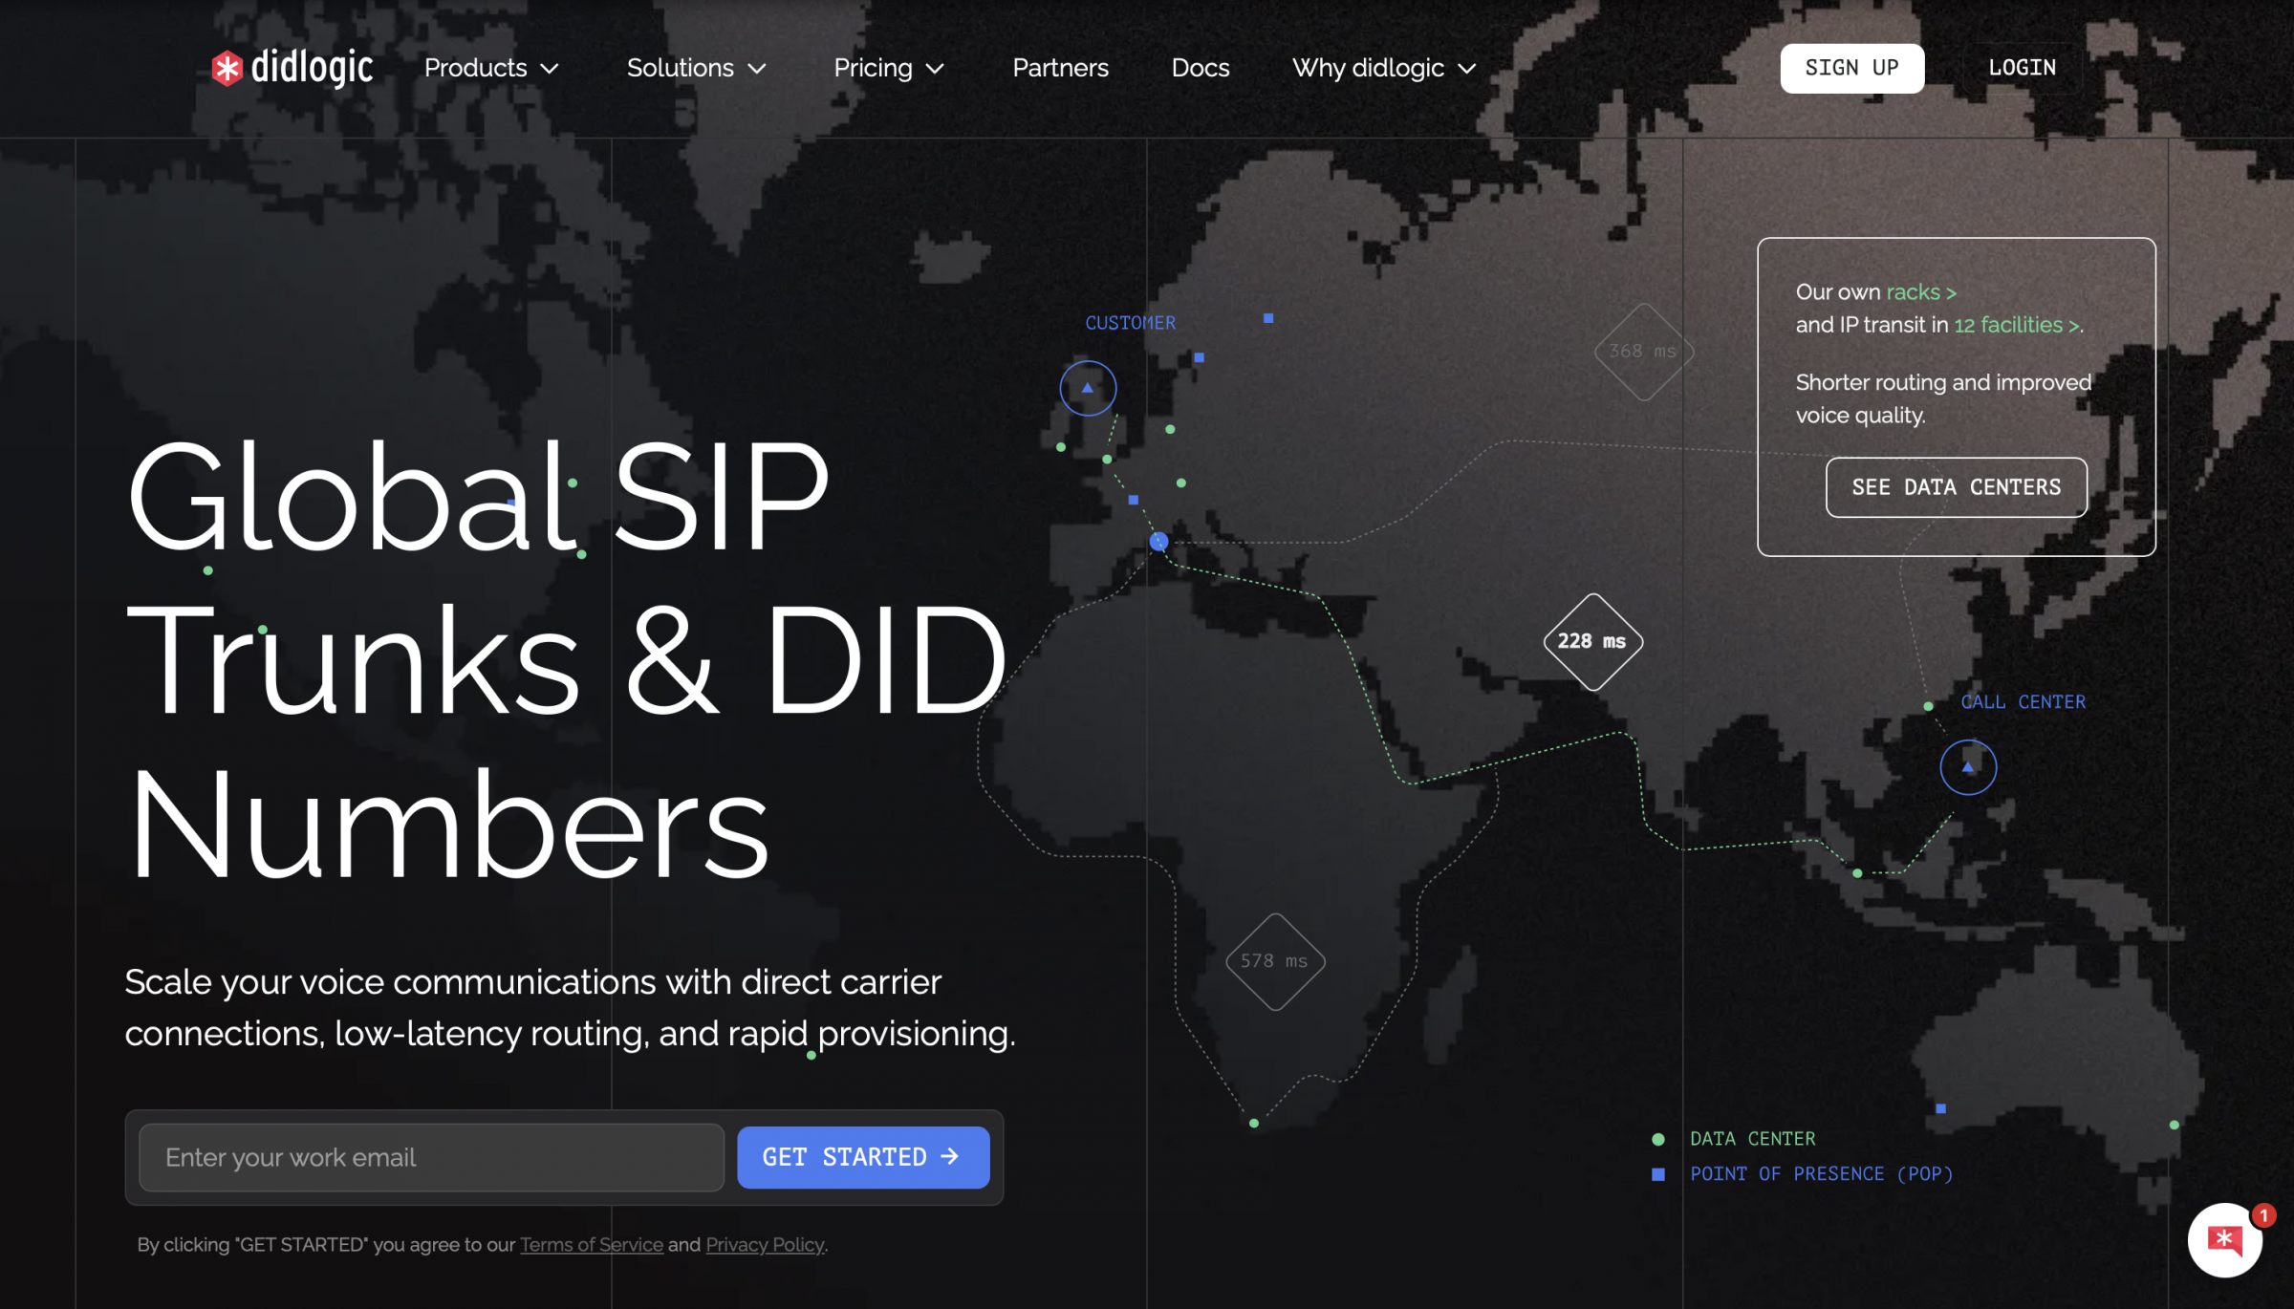This screenshot has width=2294, height=1309.
Task: Click the arrow in Get Started
Action: click(950, 1156)
